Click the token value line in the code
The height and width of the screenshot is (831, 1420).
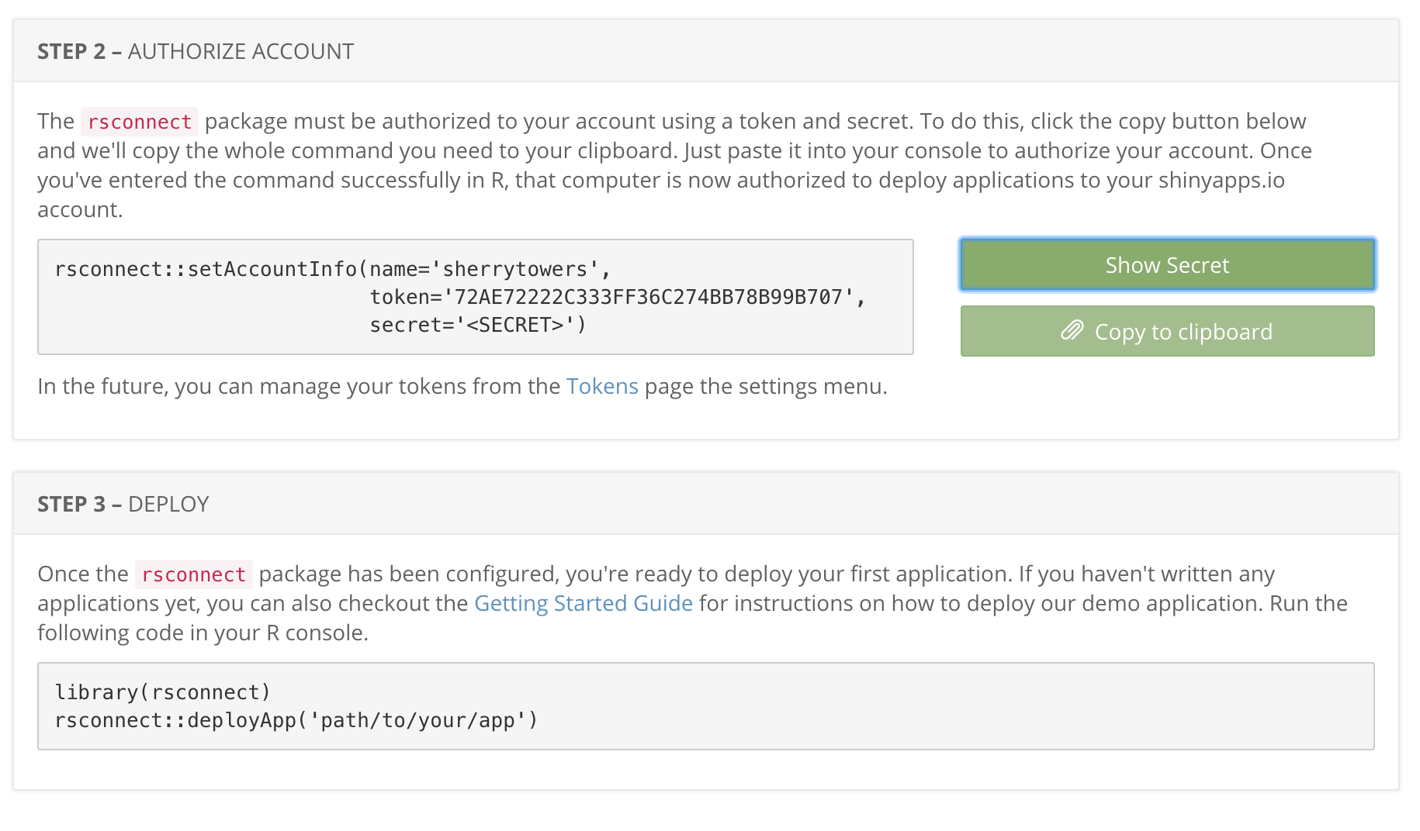pyautogui.click(x=618, y=297)
